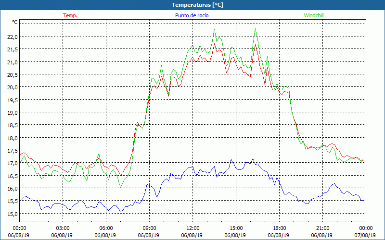Click the 06:00 time axis label
The image size is (385, 240).
[x=106, y=228]
